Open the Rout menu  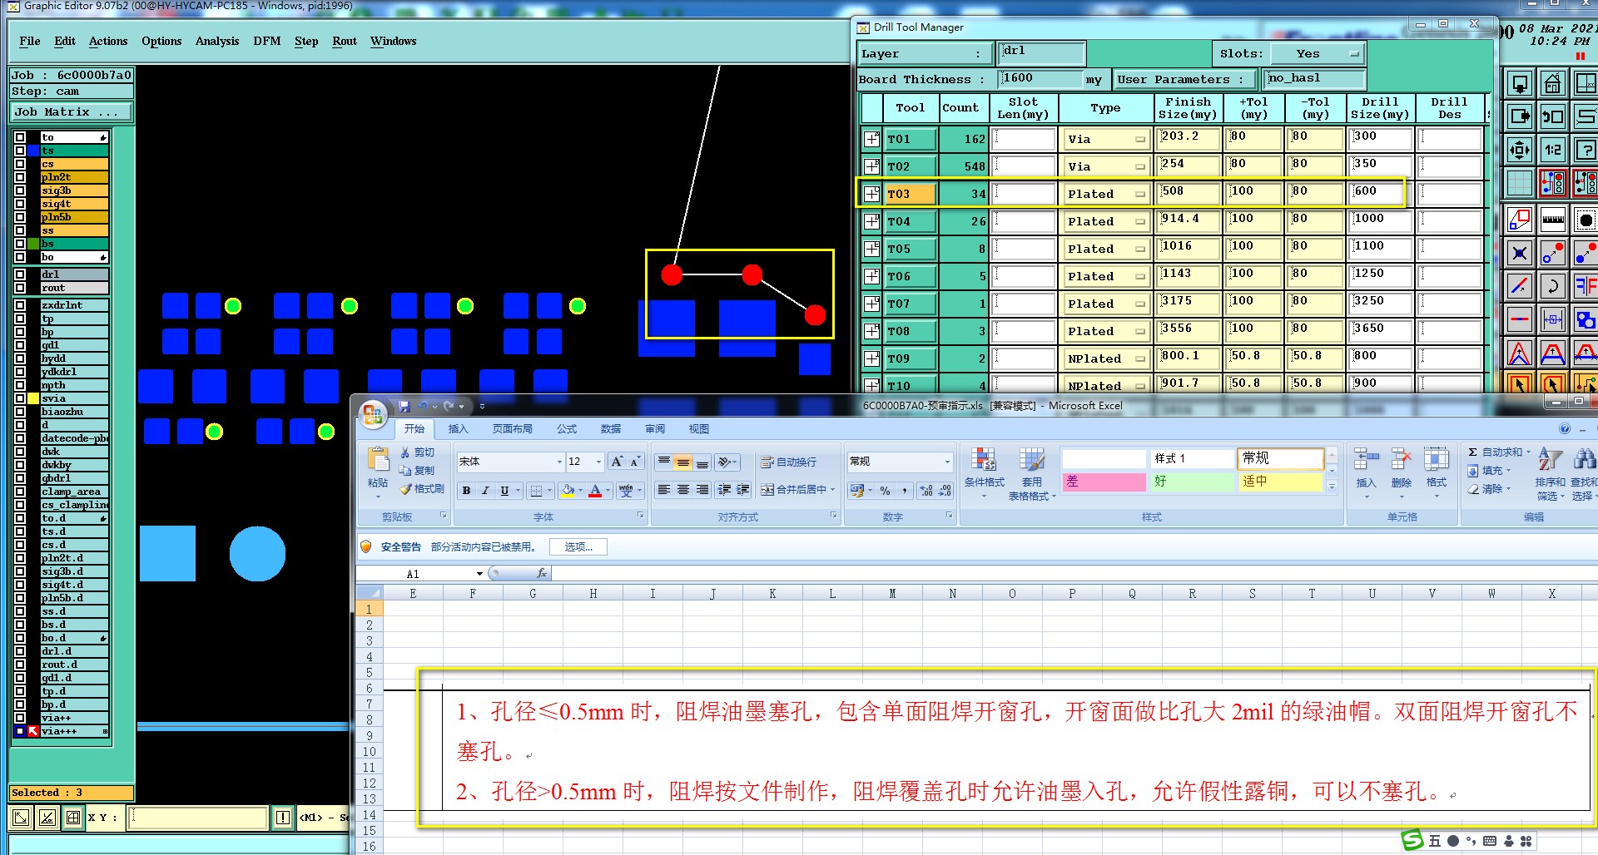click(344, 41)
